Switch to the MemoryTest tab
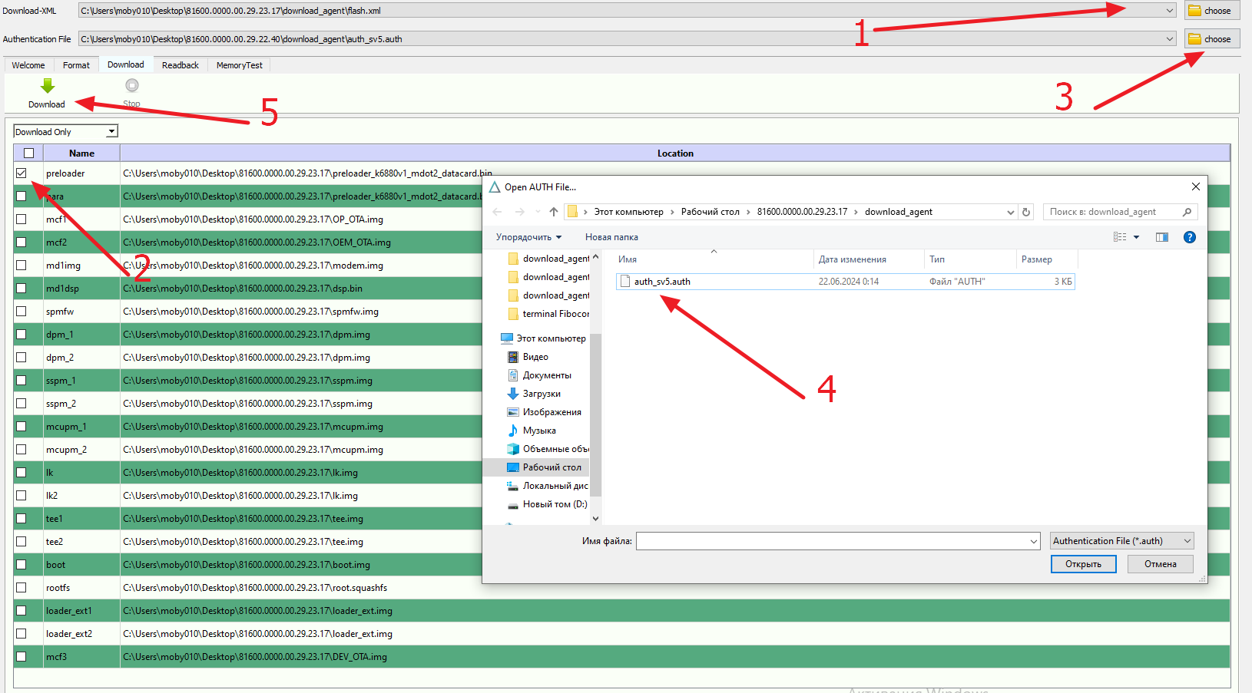The image size is (1252, 693). (x=240, y=65)
